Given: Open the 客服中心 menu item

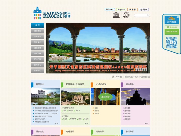Looking at the screenshot, I should tap(37, 71).
